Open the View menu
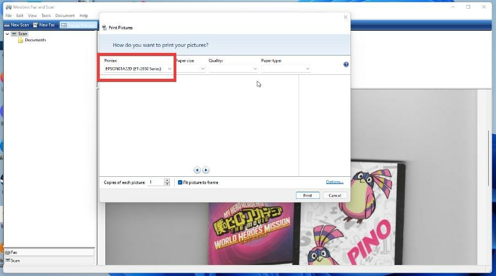Screen dimensions: 496x276 point(33,15)
